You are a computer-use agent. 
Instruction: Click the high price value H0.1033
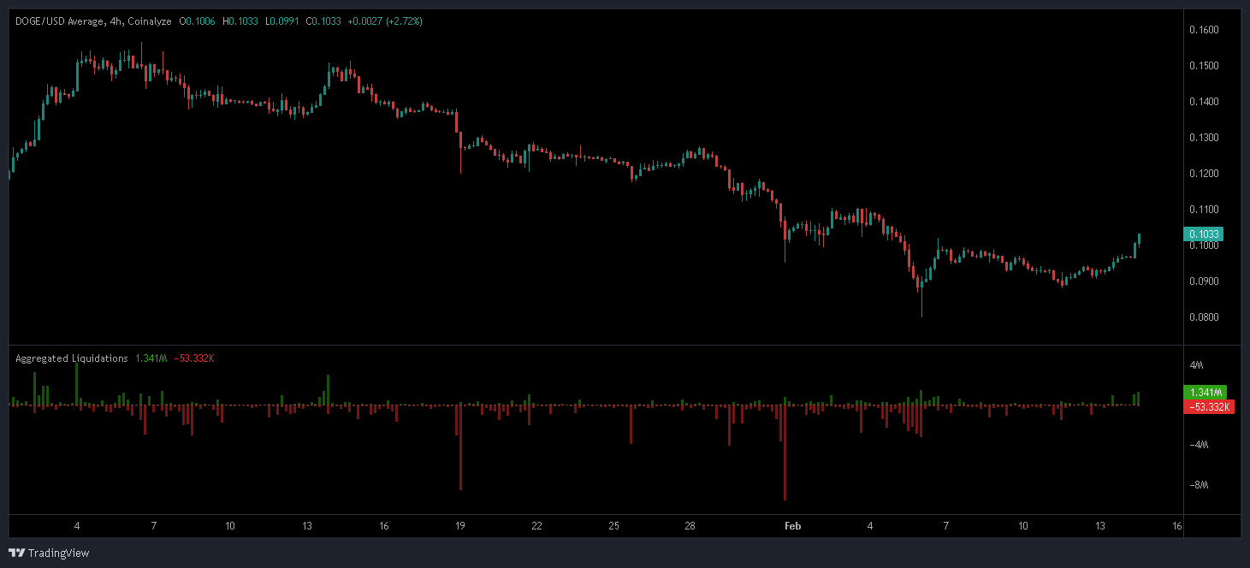coord(240,19)
